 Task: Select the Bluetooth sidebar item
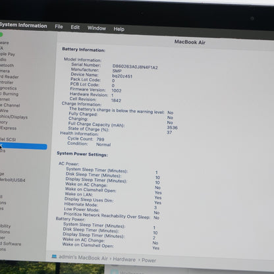click(x=7, y=65)
